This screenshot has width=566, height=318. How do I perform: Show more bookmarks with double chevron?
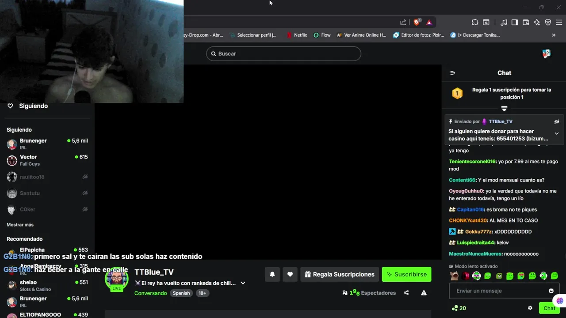(x=554, y=35)
